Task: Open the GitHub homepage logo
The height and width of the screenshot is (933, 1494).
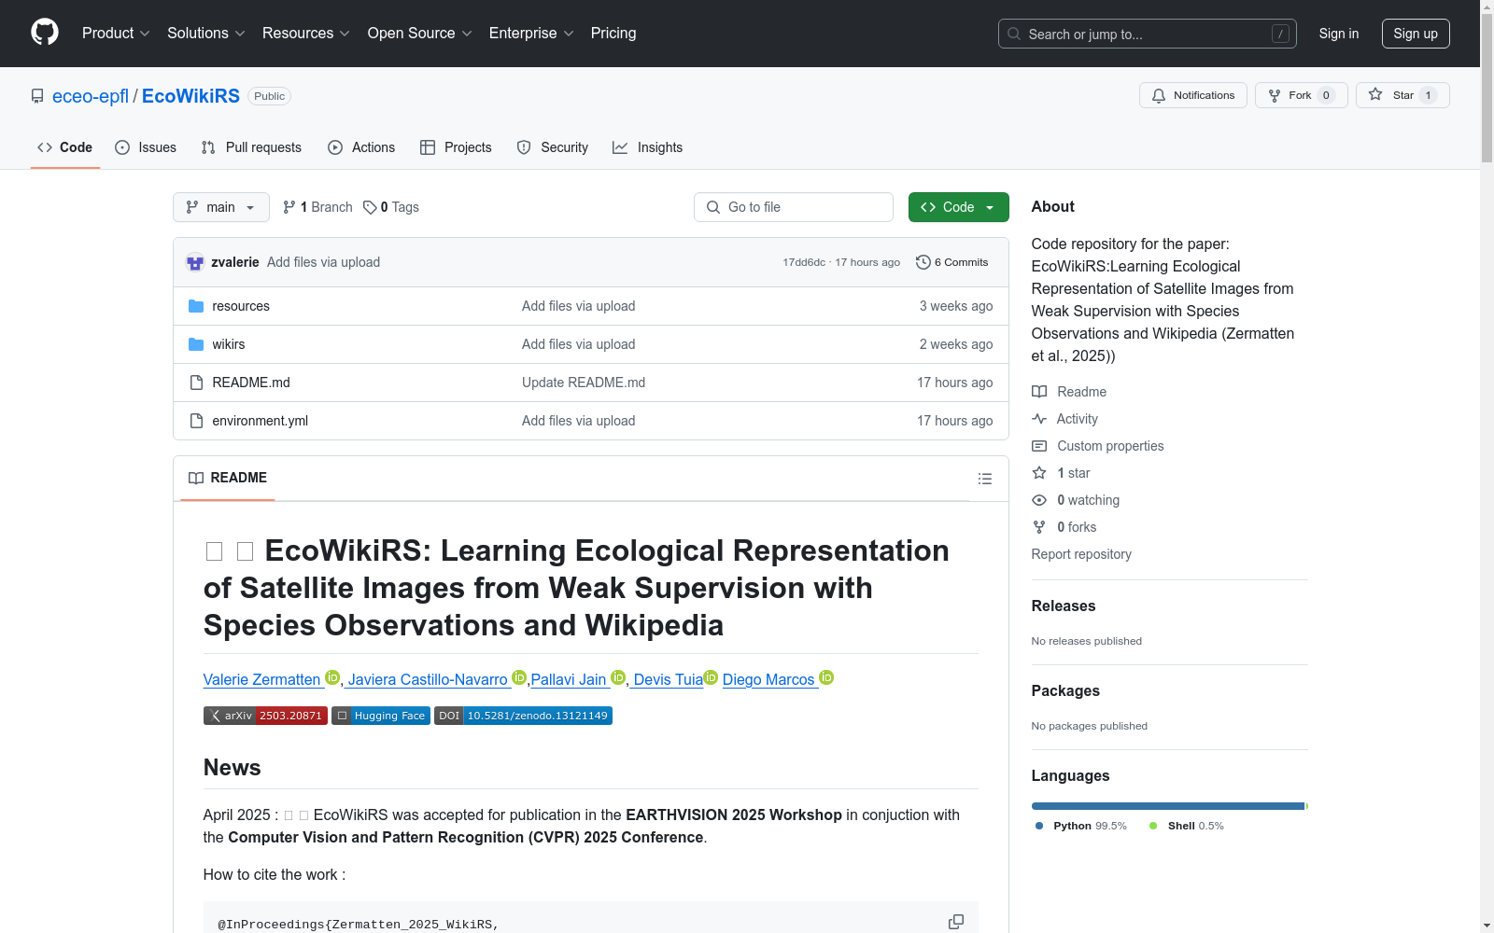Action: [x=45, y=33]
